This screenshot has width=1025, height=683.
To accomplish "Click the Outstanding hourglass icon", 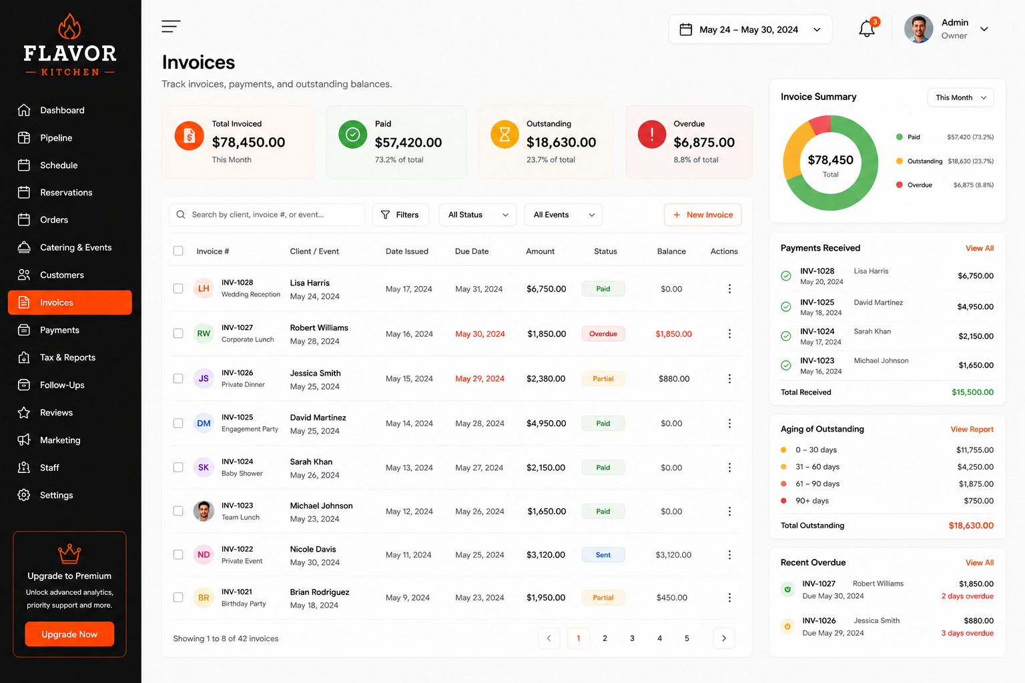I will pyautogui.click(x=504, y=135).
